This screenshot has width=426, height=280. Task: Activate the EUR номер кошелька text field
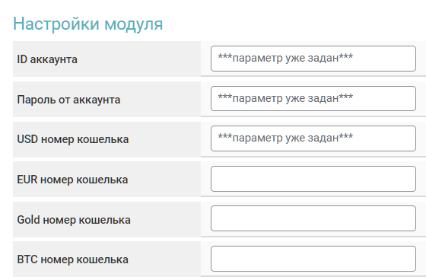[313, 179]
